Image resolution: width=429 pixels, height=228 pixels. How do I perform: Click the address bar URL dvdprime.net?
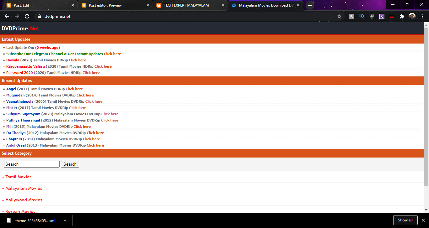[57, 16]
